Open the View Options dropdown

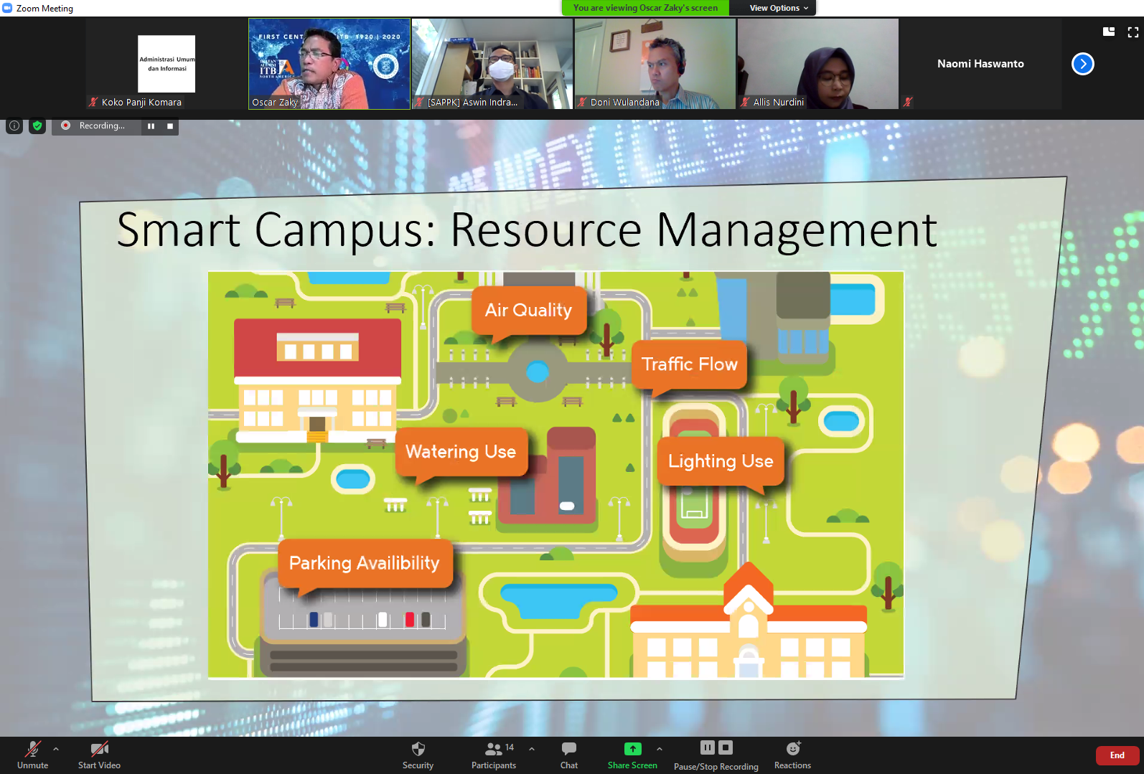778,8
